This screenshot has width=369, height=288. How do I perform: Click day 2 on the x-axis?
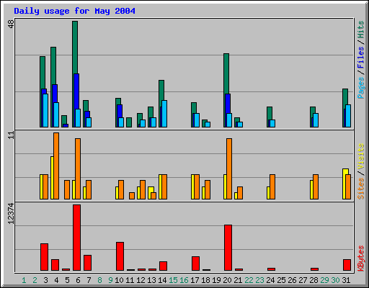pos(35,280)
